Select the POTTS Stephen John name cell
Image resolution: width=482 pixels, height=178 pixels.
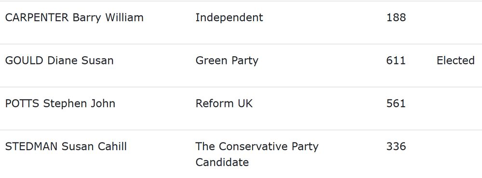pyautogui.click(x=60, y=104)
